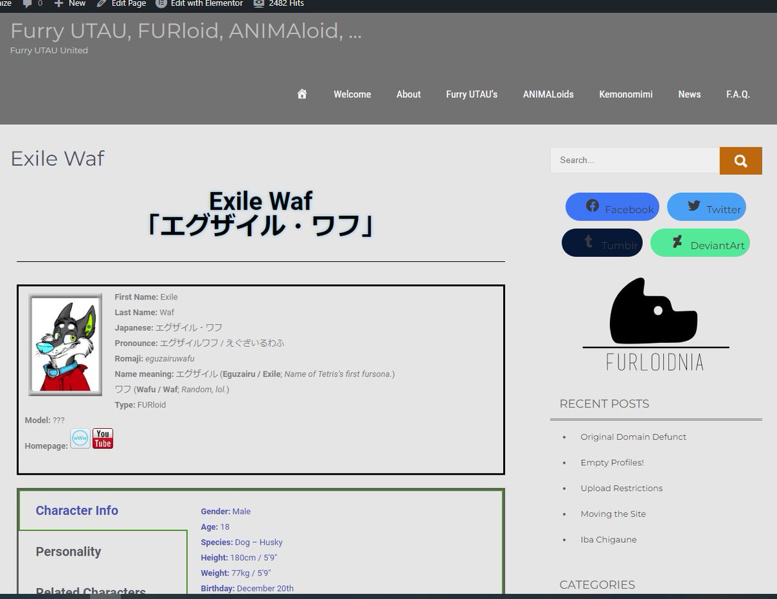Click the Romaji eguzairuwafu text
The image size is (777, 599).
click(155, 358)
